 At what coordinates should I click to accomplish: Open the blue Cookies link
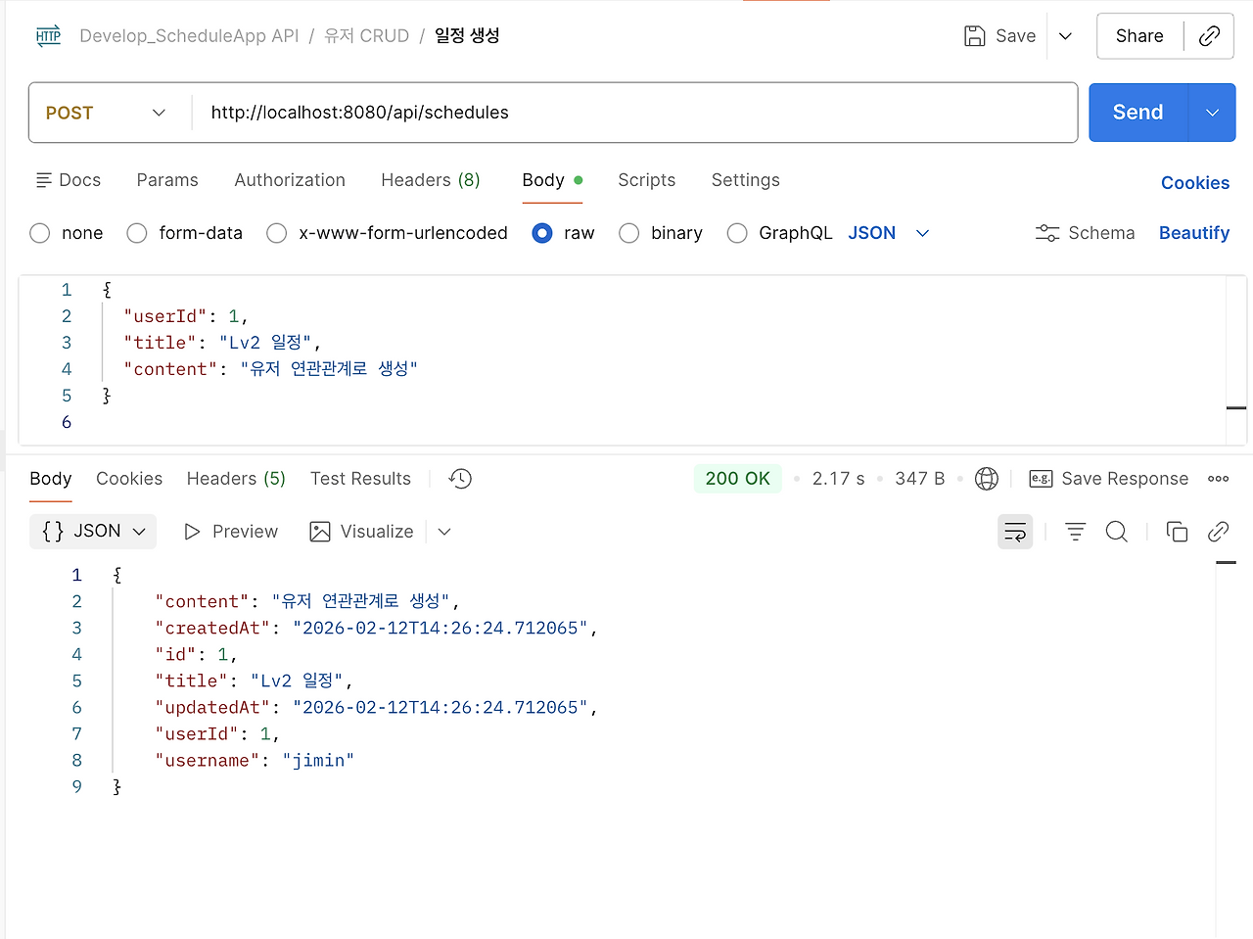1195,183
